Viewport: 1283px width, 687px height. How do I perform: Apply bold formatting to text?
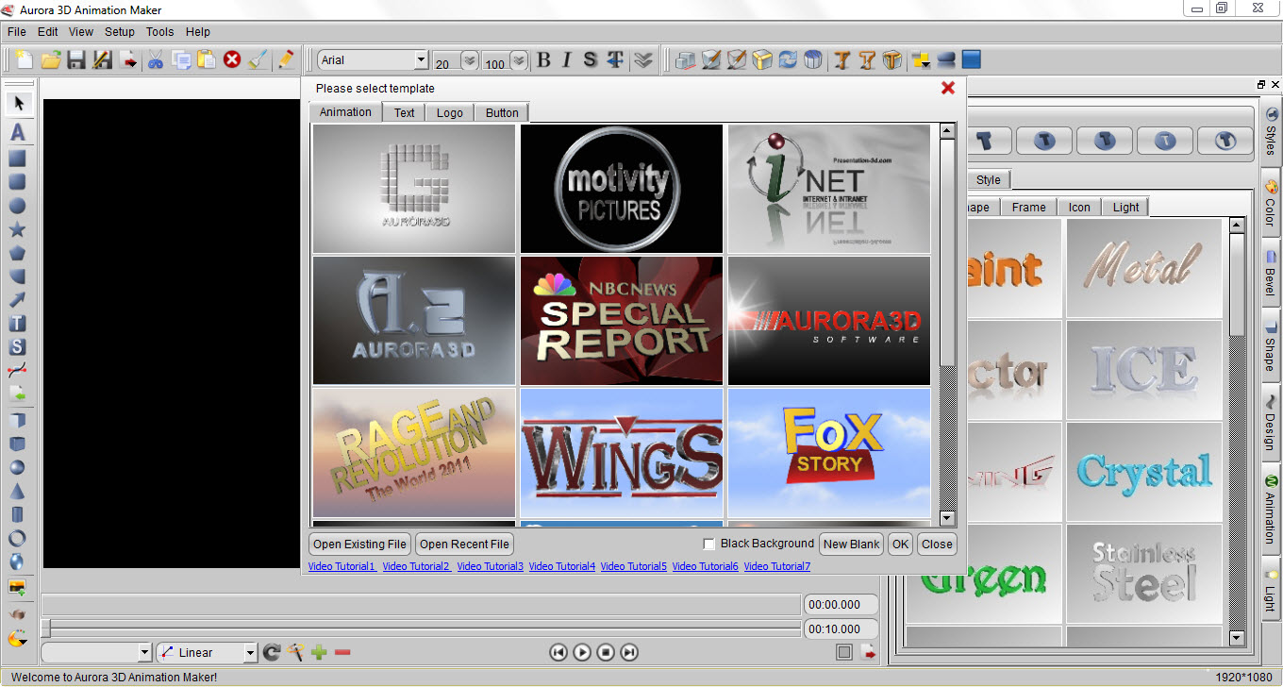point(544,59)
